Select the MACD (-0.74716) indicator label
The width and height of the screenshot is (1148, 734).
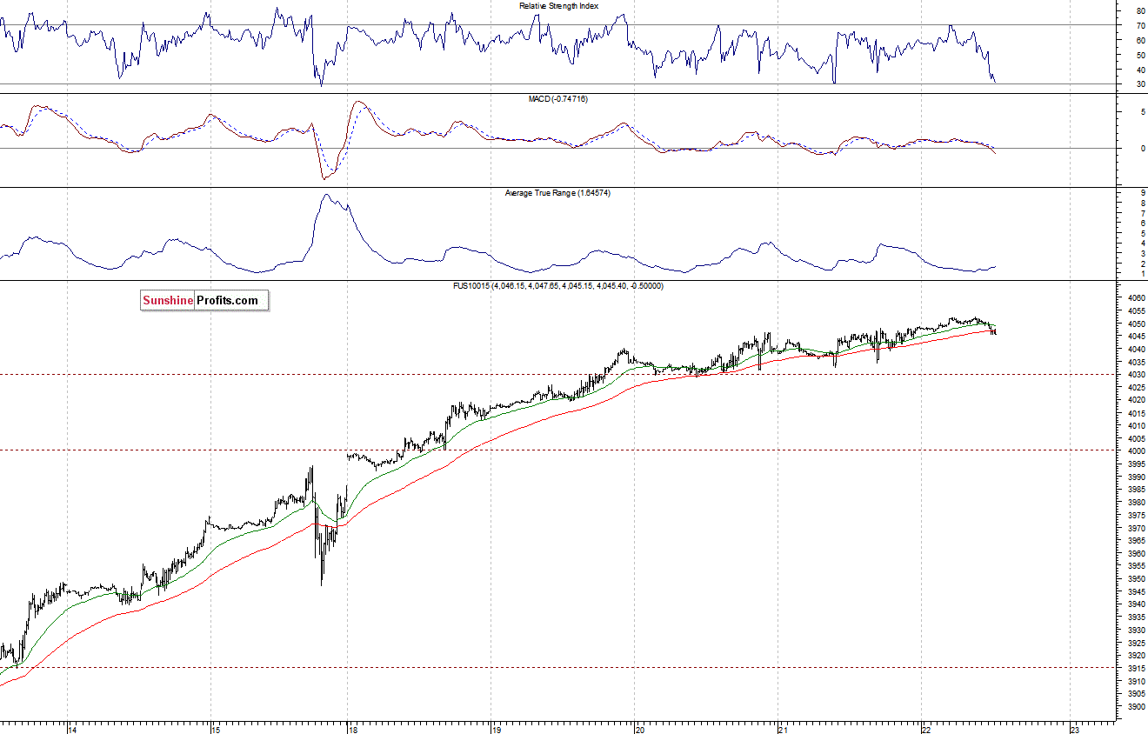click(558, 99)
